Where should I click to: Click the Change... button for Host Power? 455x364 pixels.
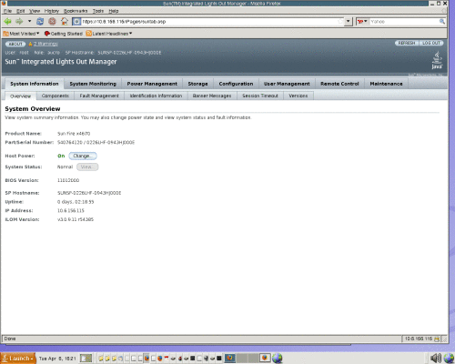(83, 156)
